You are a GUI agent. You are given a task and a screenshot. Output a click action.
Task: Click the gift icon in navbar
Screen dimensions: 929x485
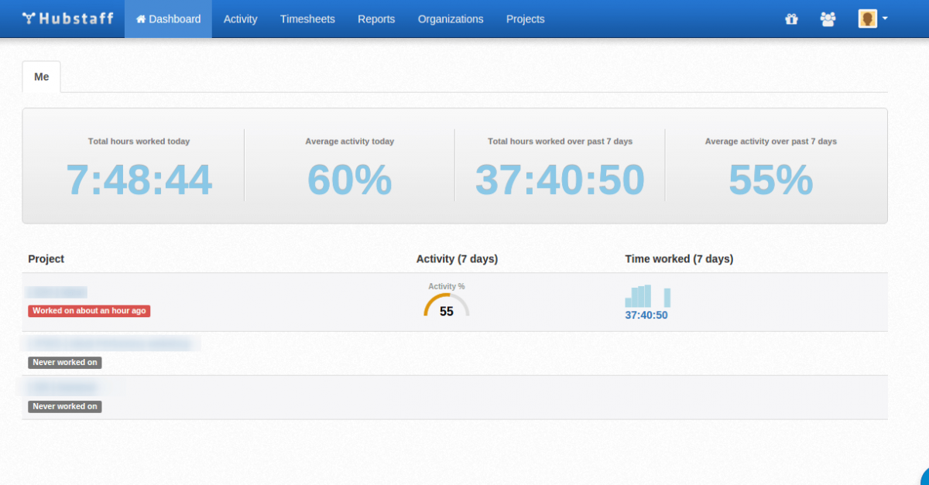click(x=791, y=19)
